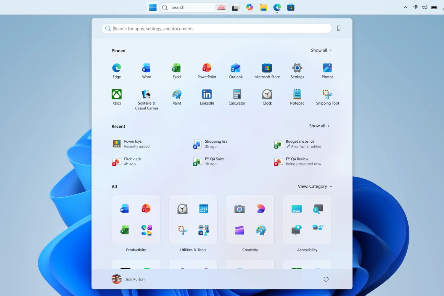Click the Start menu search field
This screenshot has height=296, width=444.
(216, 28)
